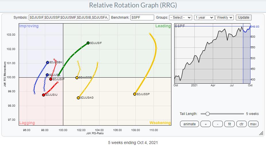This screenshot has width=266, height=146.
Task: Select the green $DJUSIF data point
Action: click(88, 43)
